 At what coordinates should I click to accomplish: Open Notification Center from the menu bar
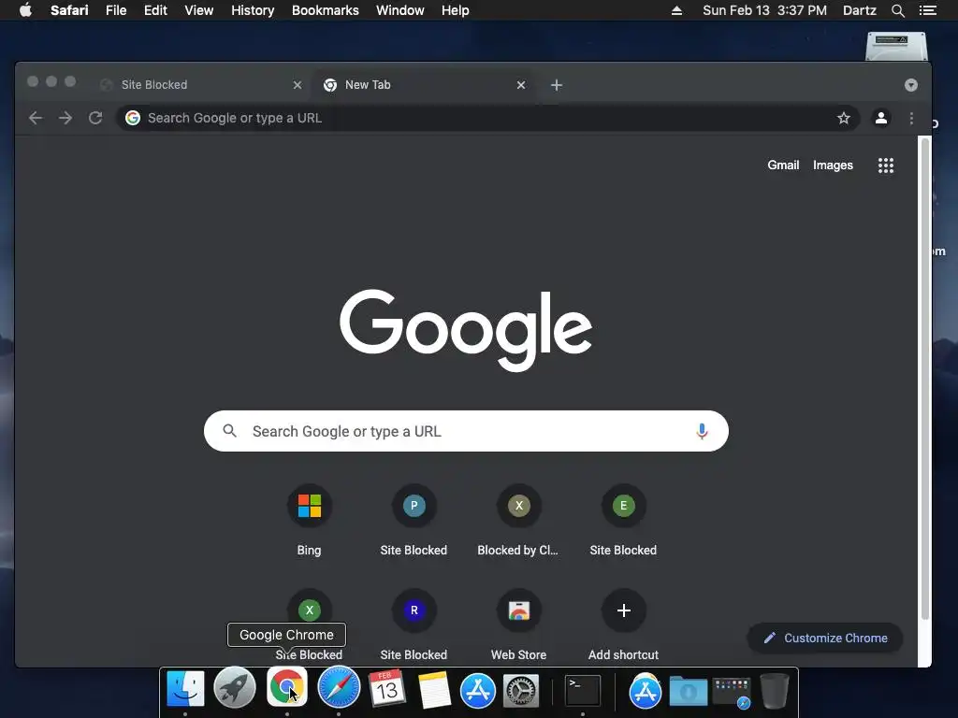(927, 10)
